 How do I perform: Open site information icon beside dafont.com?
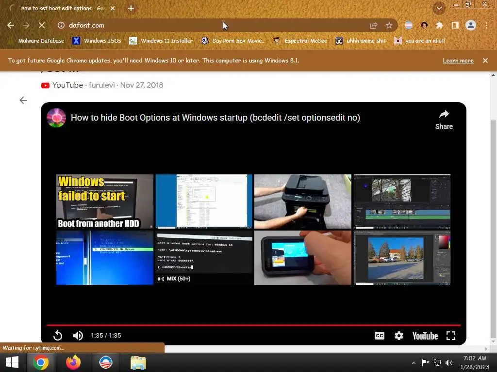click(61, 25)
